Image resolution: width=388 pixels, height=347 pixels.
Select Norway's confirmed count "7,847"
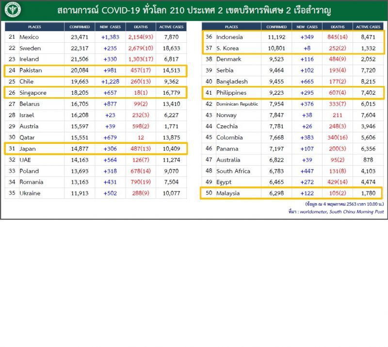pos(276,115)
